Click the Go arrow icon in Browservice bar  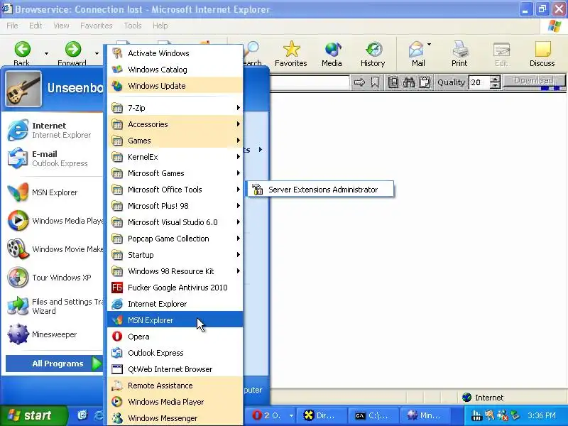(x=359, y=82)
